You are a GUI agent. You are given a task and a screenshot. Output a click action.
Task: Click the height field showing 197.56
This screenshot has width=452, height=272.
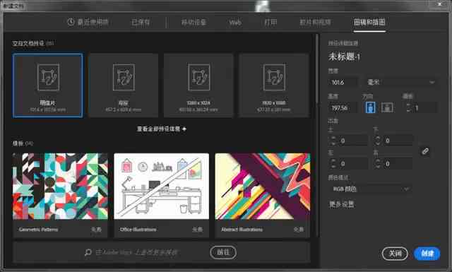tap(343, 108)
